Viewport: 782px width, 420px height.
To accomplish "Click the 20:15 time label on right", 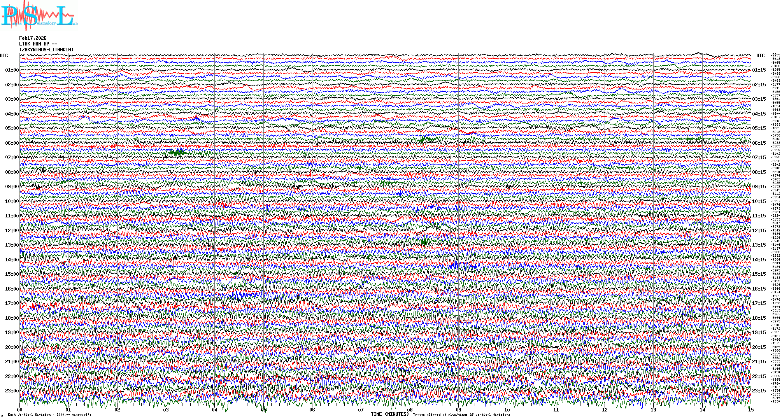I will (x=759, y=347).
